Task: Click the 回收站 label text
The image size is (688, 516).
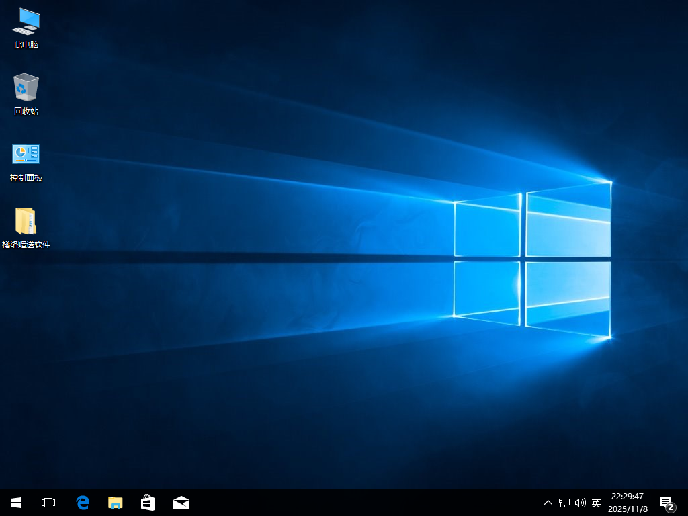Action: (26, 112)
